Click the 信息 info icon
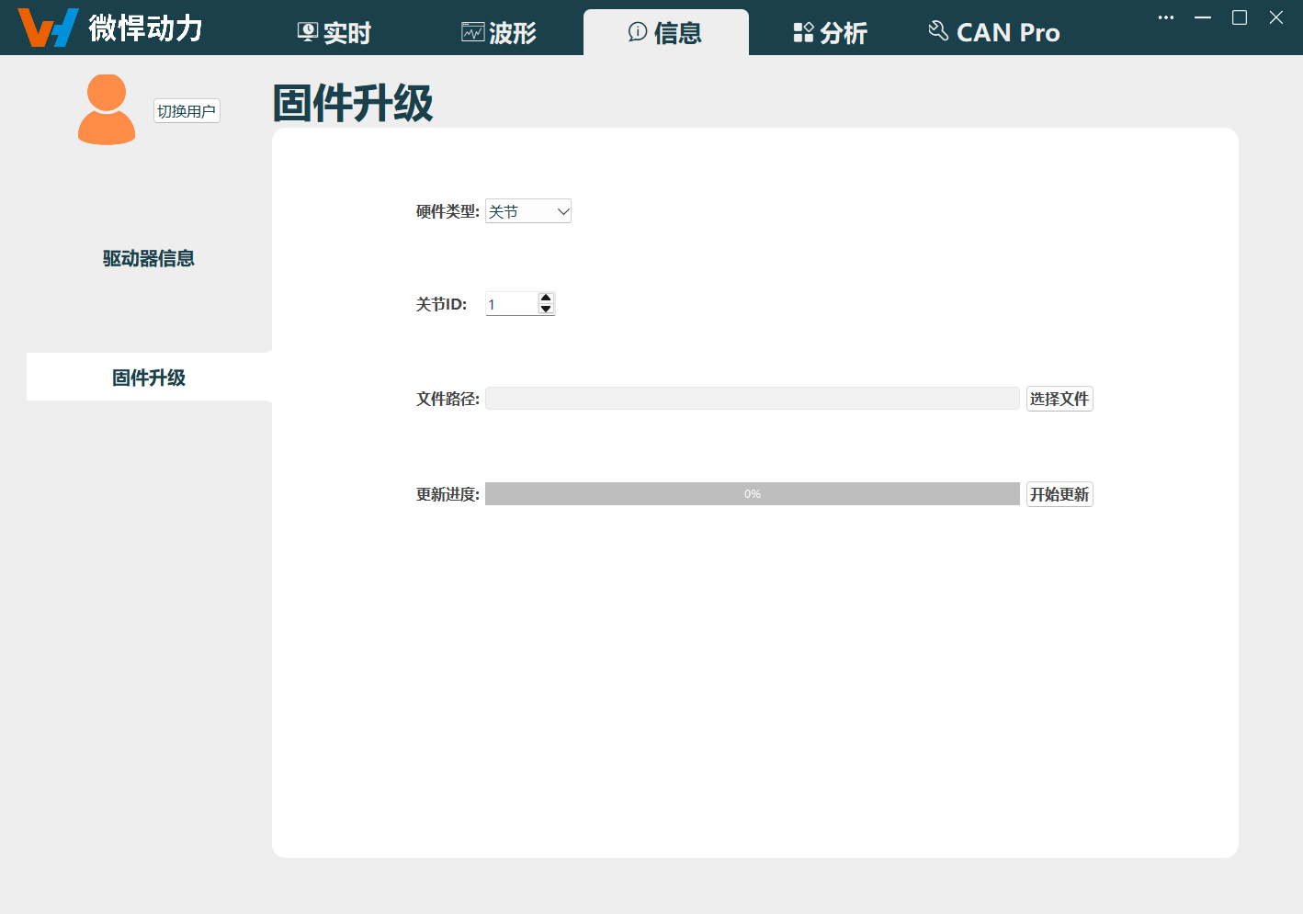Image resolution: width=1303 pixels, height=914 pixels. click(x=639, y=32)
